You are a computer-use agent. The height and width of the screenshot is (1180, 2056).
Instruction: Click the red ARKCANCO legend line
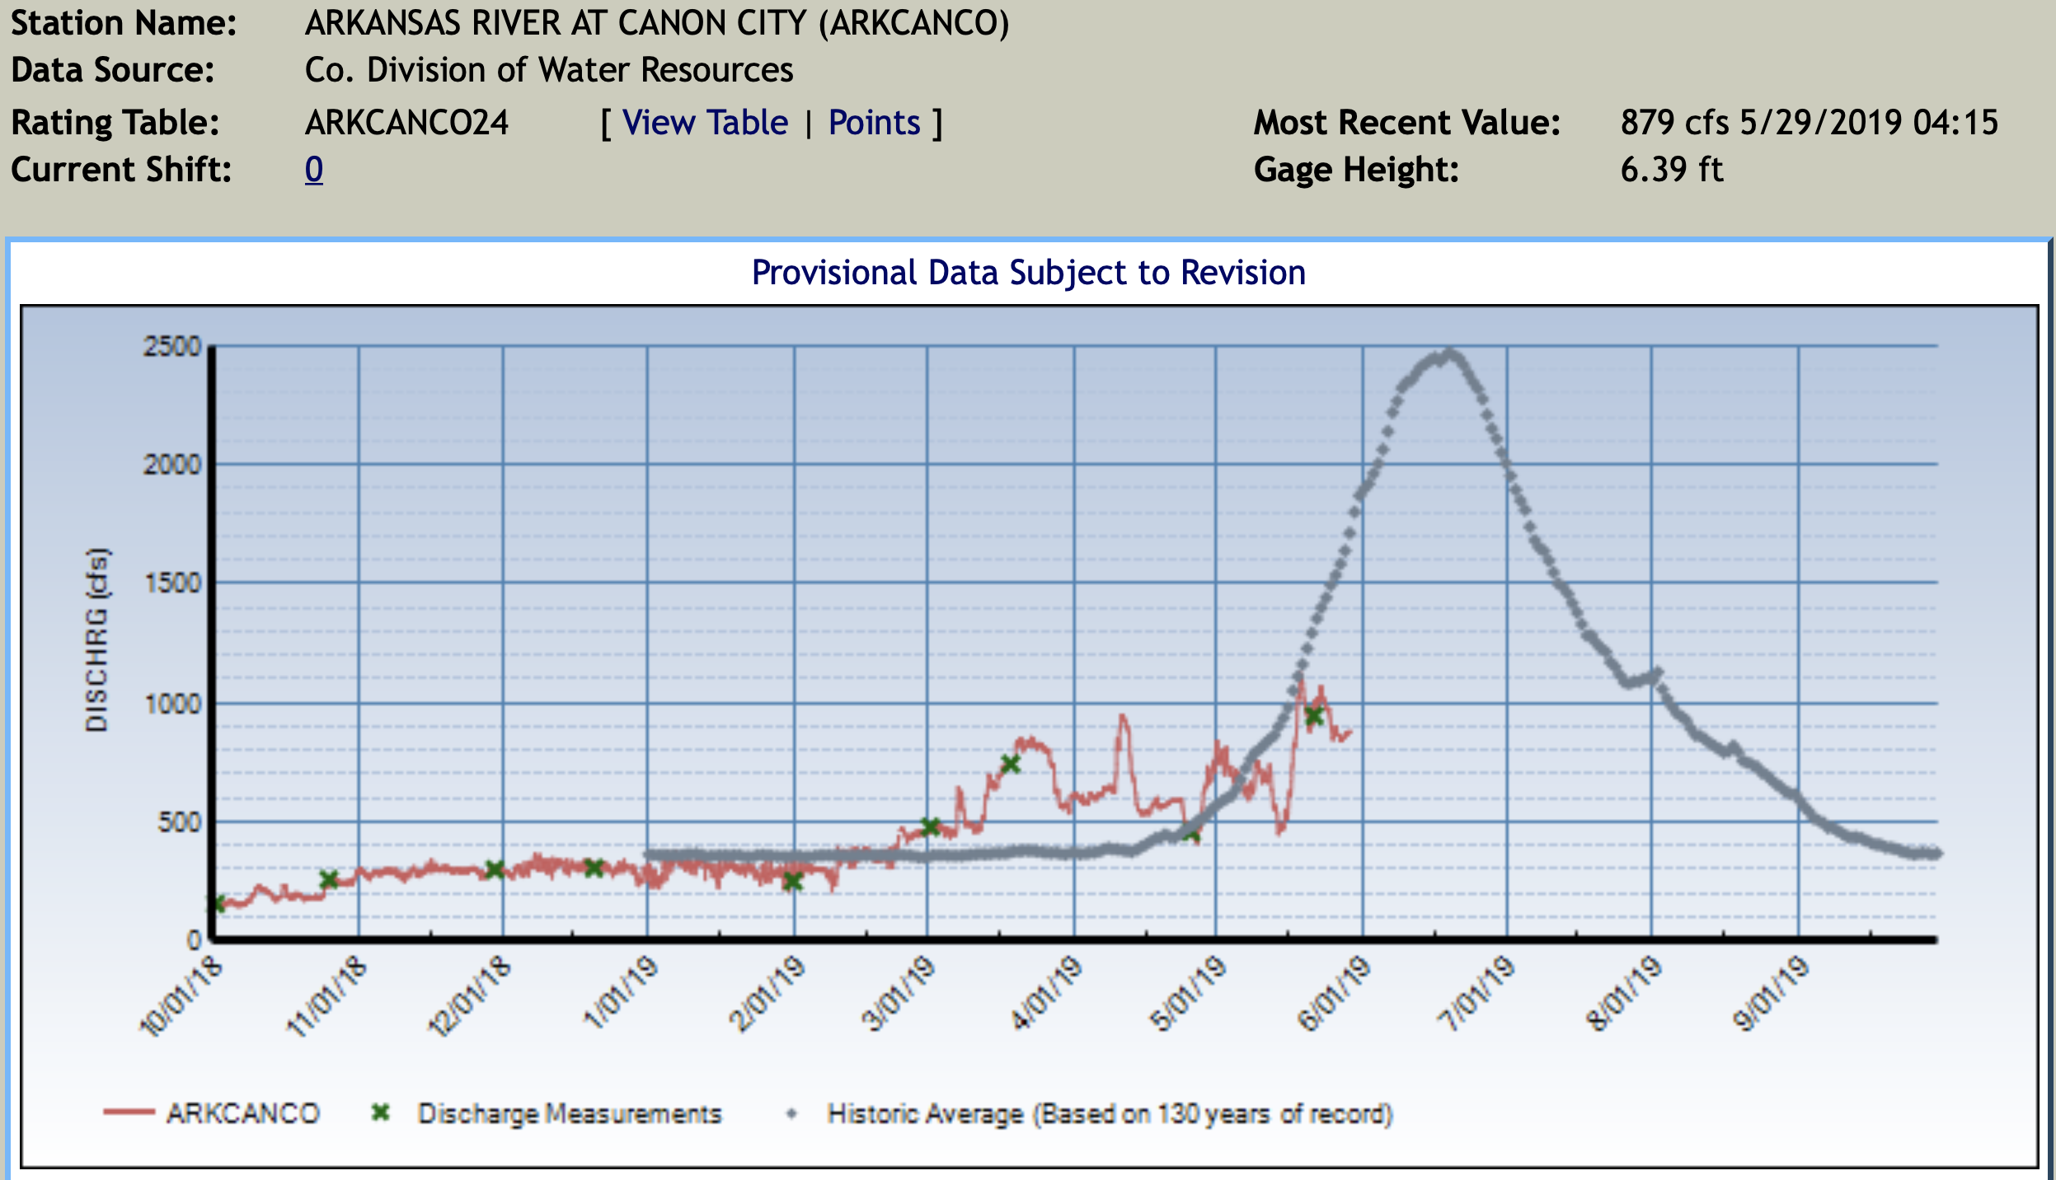(x=129, y=1113)
